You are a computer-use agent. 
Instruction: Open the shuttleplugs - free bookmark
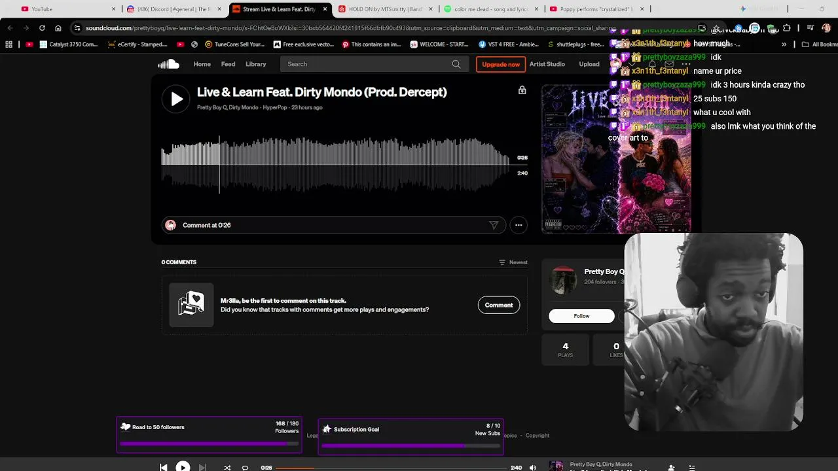(x=575, y=44)
